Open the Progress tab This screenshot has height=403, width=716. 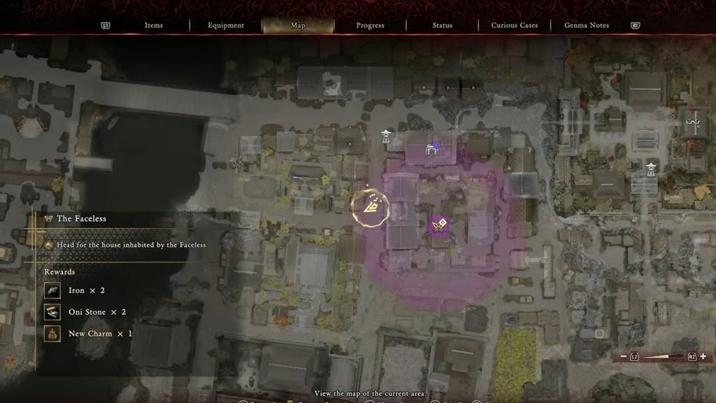point(370,26)
